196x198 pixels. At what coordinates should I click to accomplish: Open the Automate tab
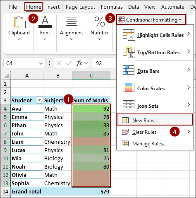(x=173, y=7)
